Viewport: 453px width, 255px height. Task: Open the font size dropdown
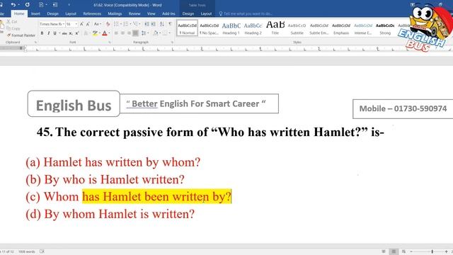point(76,24)
